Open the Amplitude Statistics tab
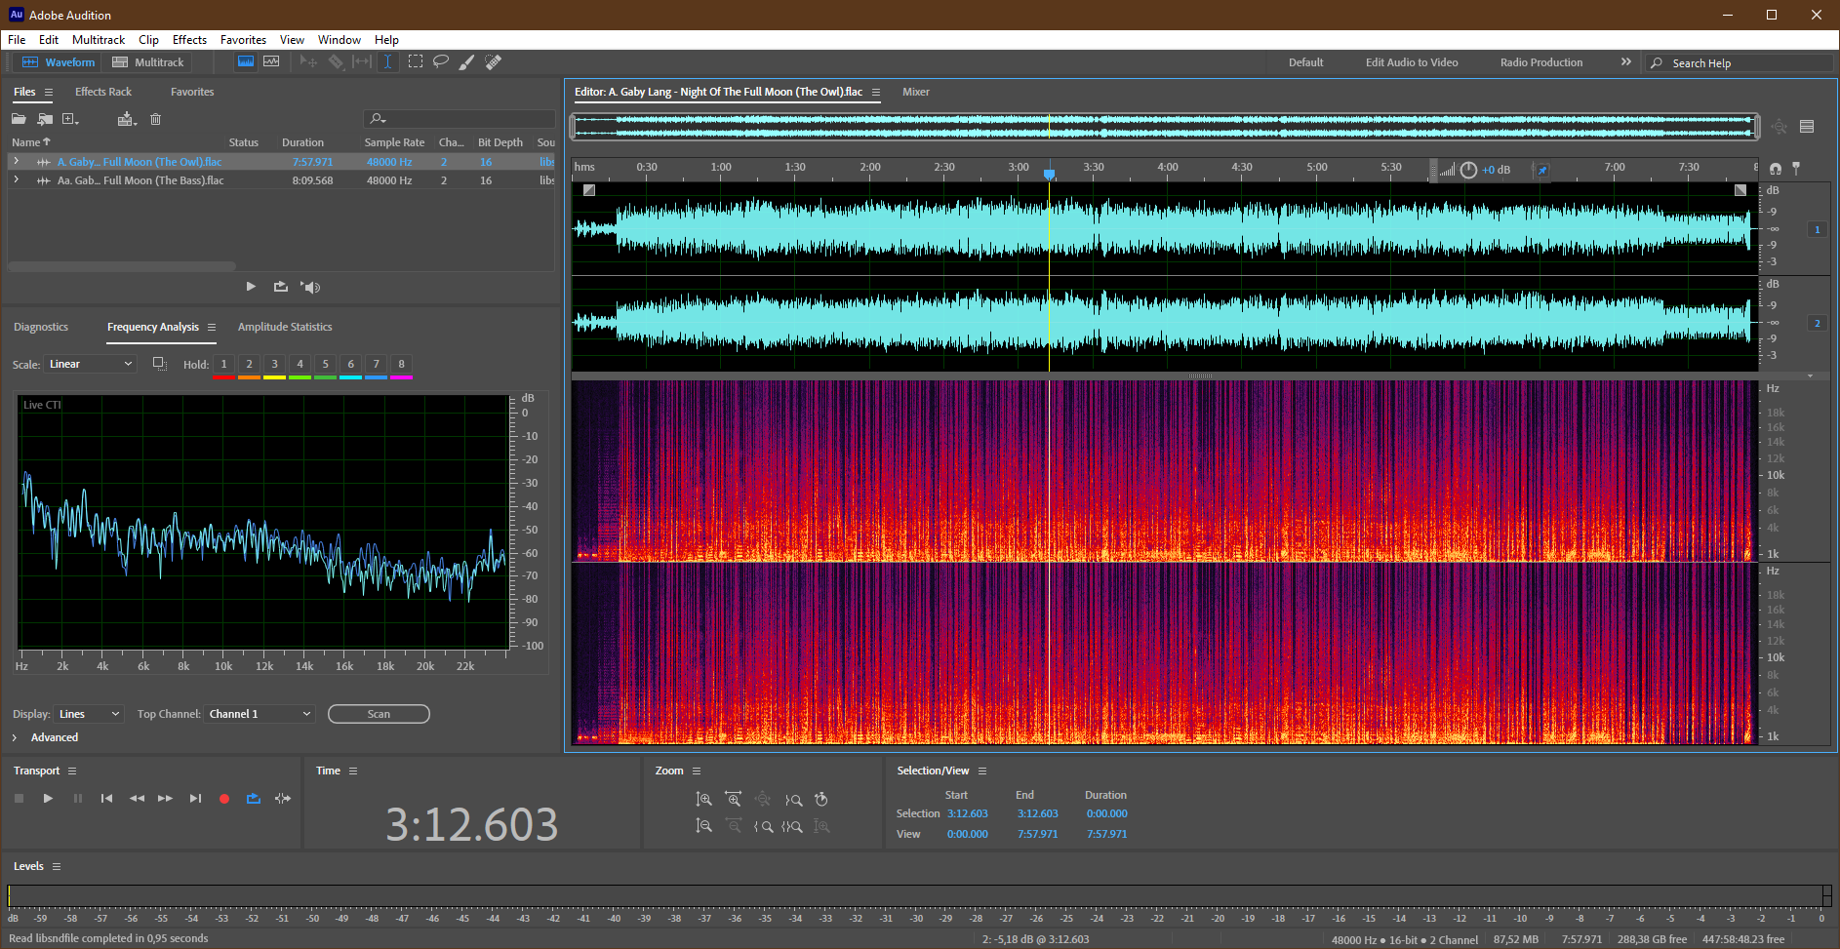 coord(285,327)
